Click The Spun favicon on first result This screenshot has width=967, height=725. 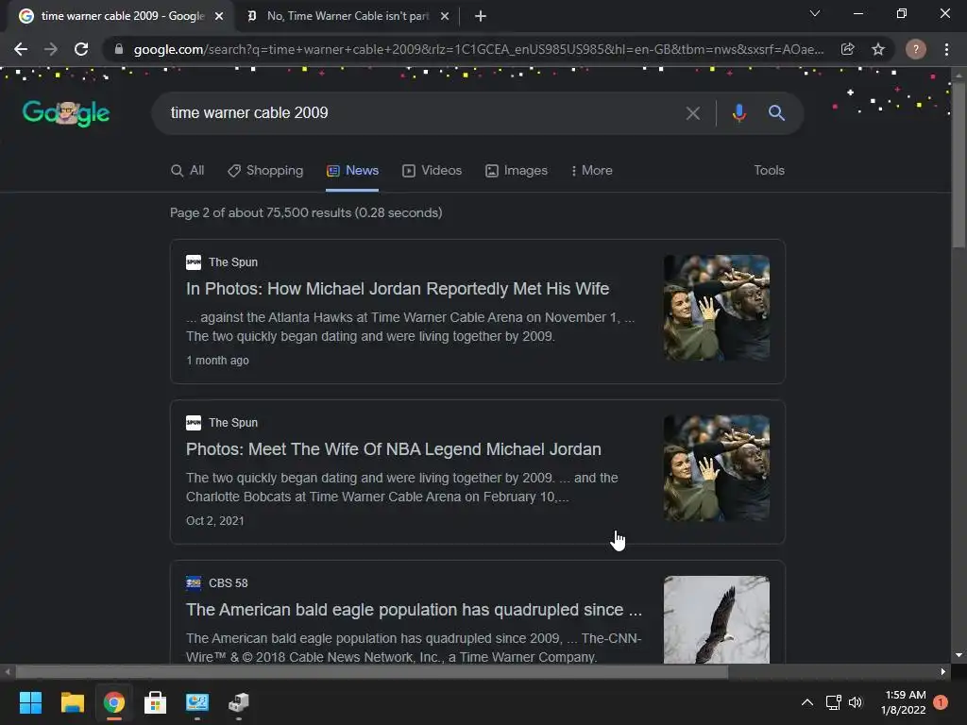pyautogui.click(x=194, y=262)
